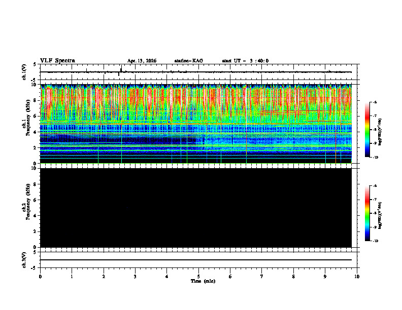
Task: Click the 'Time (min)' axis label
Action: tap(203, 281)
